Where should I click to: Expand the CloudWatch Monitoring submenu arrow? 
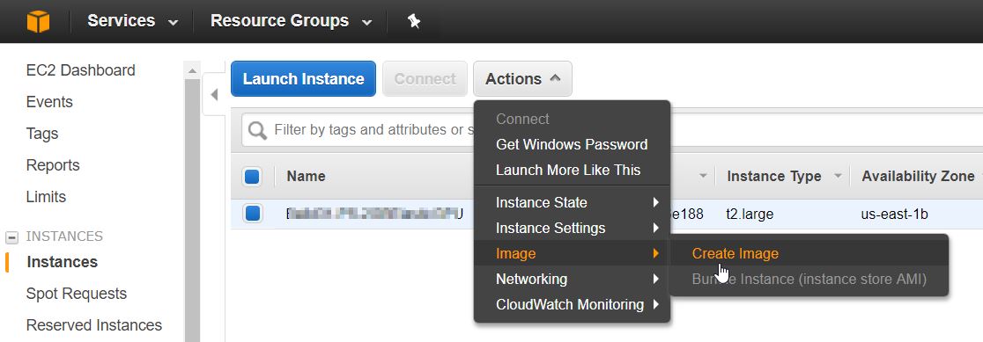[x=655, y=304]
